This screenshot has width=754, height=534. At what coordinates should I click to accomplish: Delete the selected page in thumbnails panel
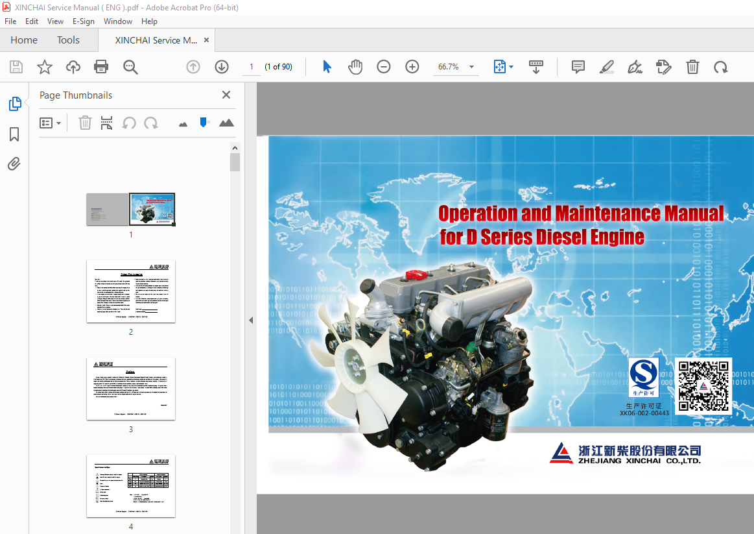point(85,123)
